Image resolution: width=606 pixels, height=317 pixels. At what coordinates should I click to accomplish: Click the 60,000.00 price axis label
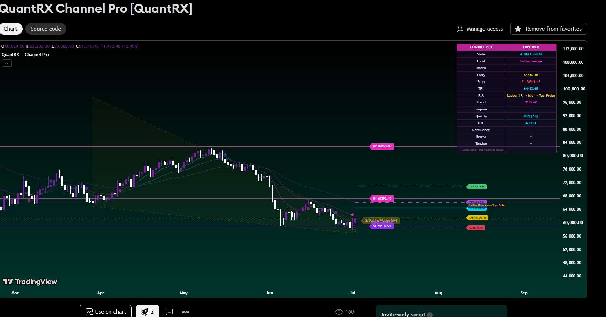pos(573,223)
